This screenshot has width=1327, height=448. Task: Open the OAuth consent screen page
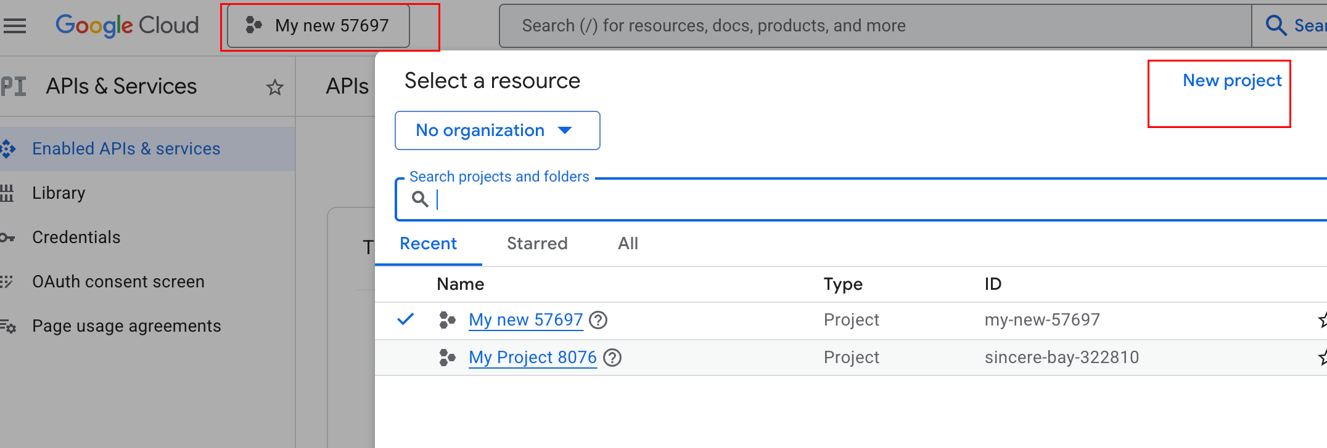coord(118,282)
